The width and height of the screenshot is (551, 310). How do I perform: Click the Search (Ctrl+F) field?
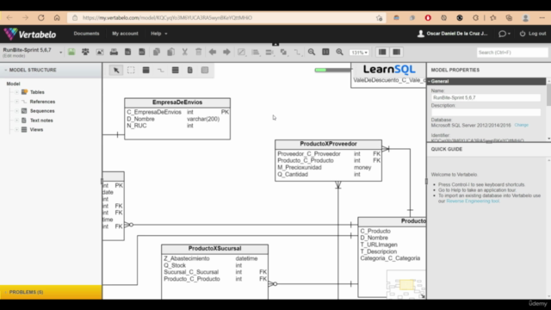tap(512, 53)
